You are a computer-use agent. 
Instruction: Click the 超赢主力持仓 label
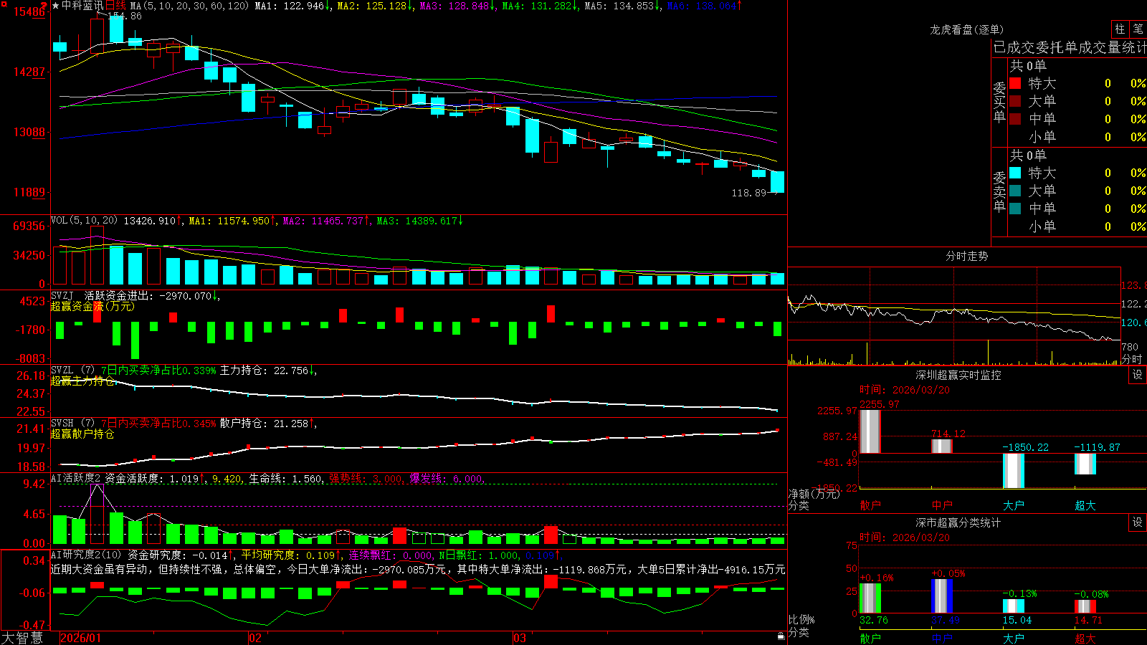pyautogui.click(x=82, y=381)
